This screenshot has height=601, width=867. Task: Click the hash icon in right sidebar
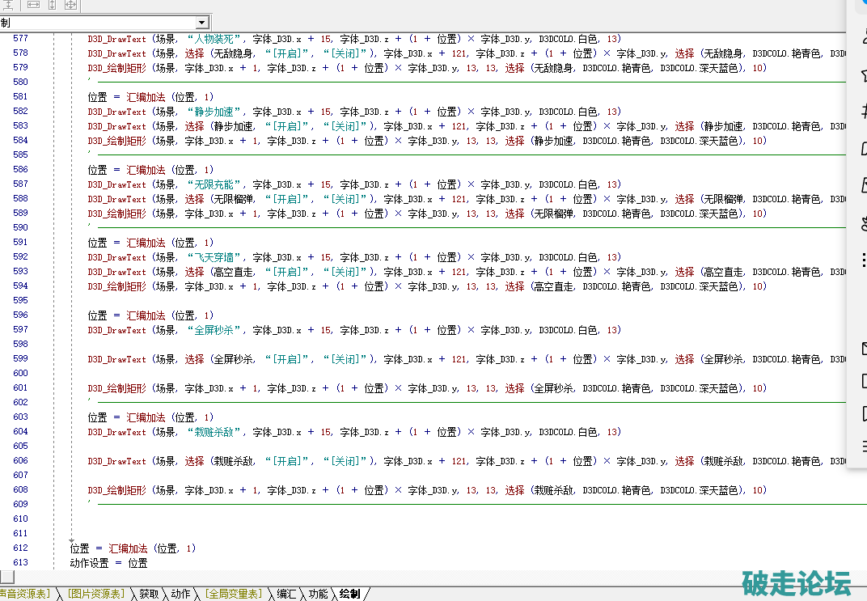863,112
